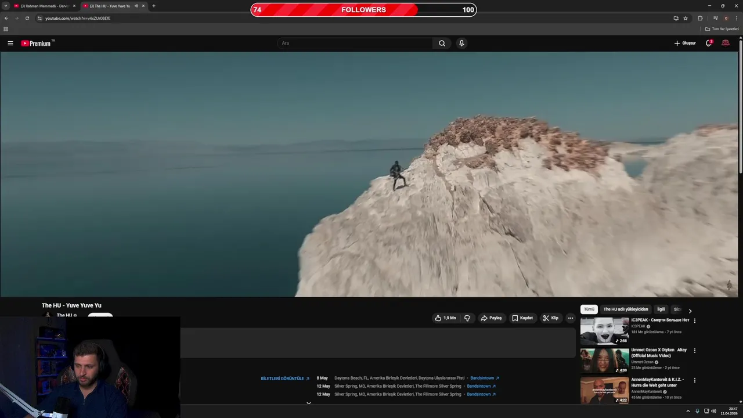Screen dimensions: 743x418
Task: Open The HU channel name
Action: coord(64,315)
